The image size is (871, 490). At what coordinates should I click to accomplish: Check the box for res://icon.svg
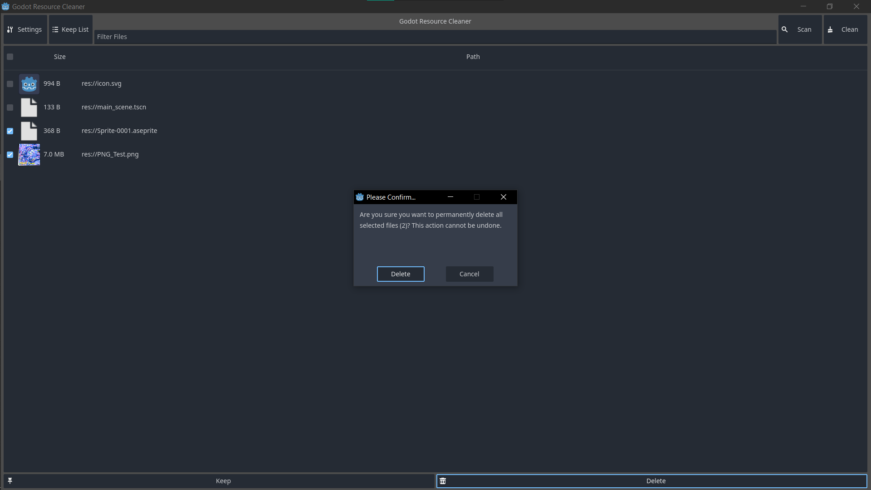tap(10, 84)
